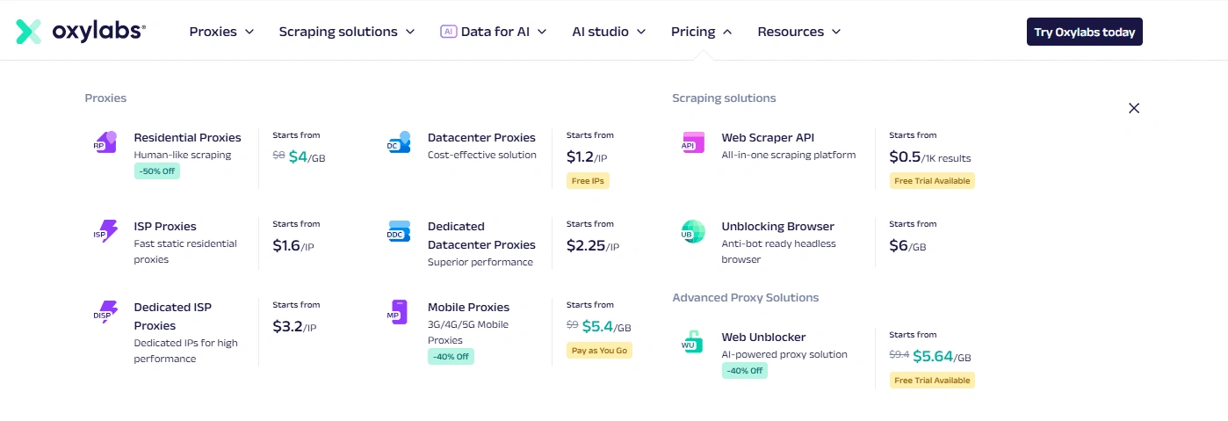This screenshot has width=1228, height=421.
Task: Click the Dedicated ISP Proxies DISP icon
Action: coord(105,312)
